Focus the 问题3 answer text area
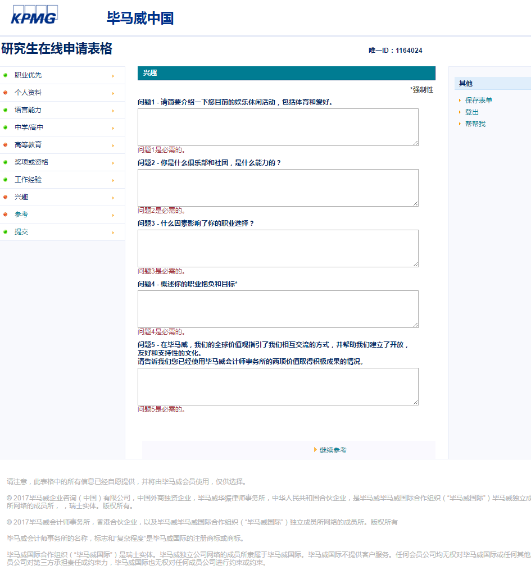This screenshot has height=570, width=531. point(278,249)
